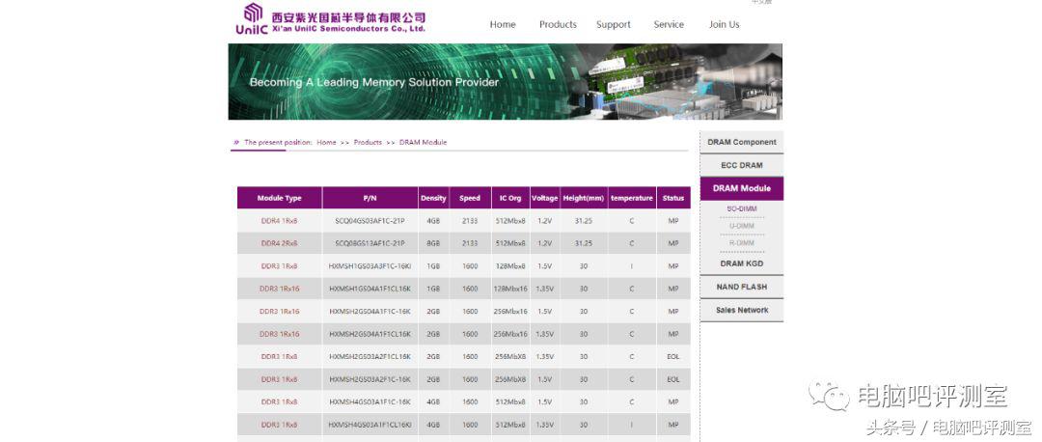Viewport: 1042px width, 442px height.
Task: Open the DRAM KGD category
Action: [x=741, y=263]
